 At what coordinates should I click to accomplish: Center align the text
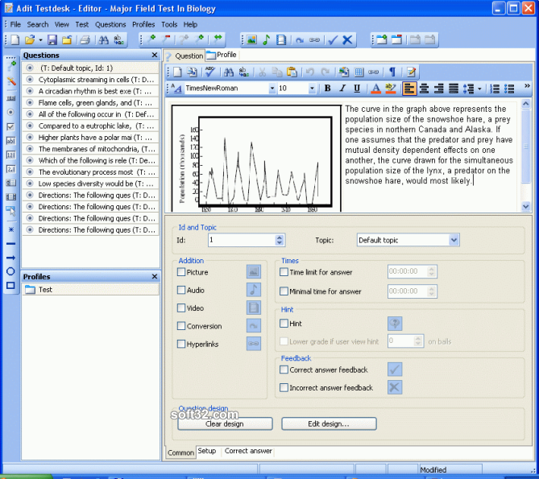(424, 89)
